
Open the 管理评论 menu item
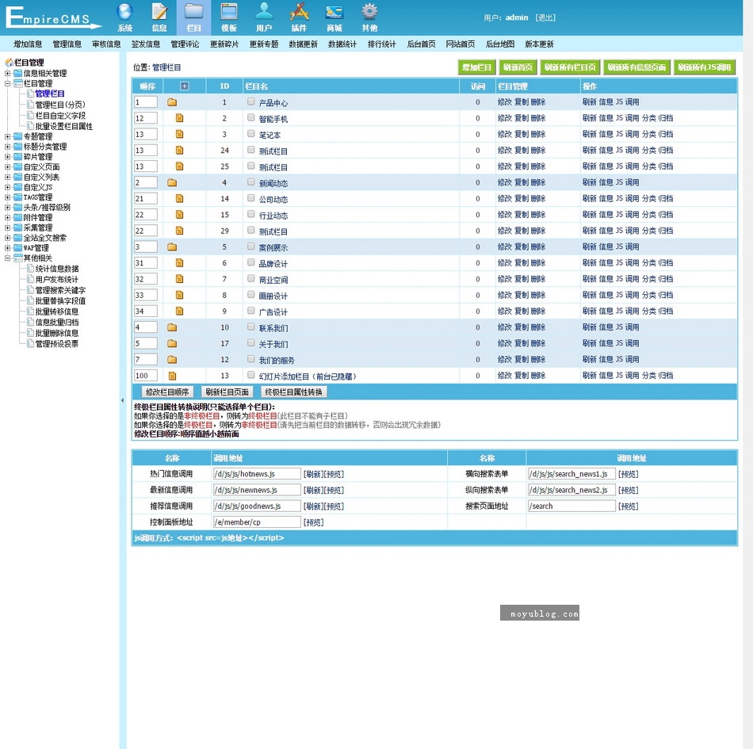click(185, 44)
